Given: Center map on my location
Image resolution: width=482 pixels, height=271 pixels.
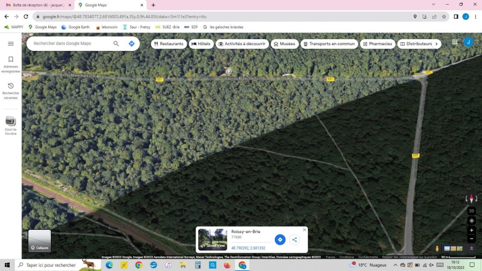Looking at the screenshot, I should [471, 220].
